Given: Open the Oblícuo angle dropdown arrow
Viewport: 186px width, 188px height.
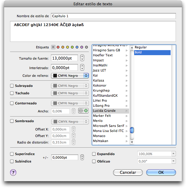Looking at the screenshot, I should [x=173, y=161].
